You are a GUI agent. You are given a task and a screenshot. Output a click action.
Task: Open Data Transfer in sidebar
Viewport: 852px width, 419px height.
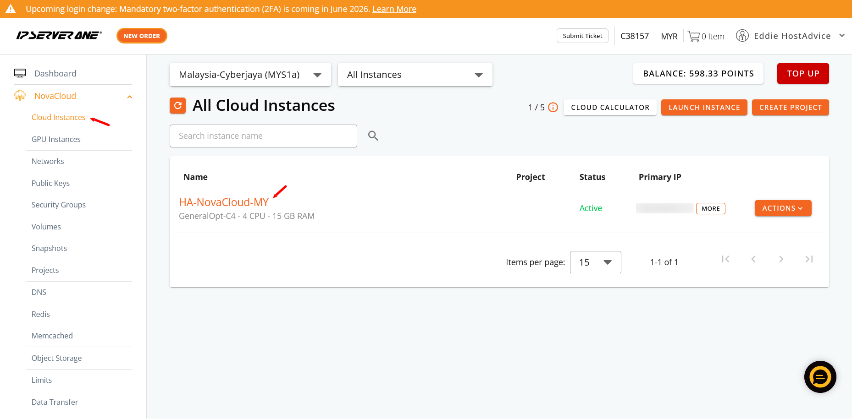(55, 402)
